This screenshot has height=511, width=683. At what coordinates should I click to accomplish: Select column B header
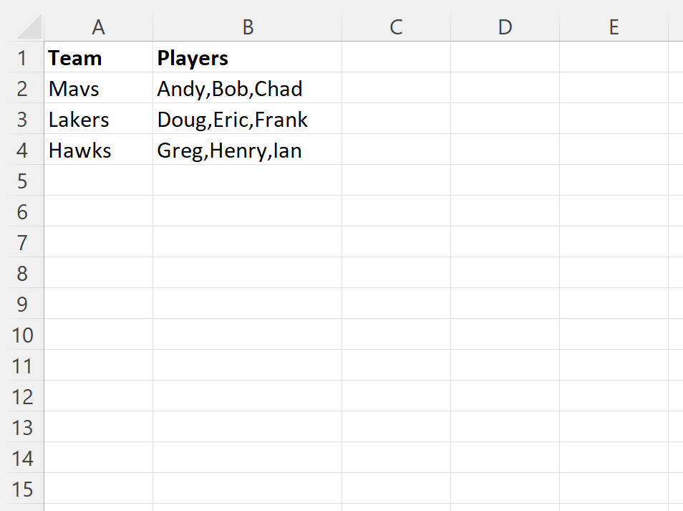tap(248, 27)
